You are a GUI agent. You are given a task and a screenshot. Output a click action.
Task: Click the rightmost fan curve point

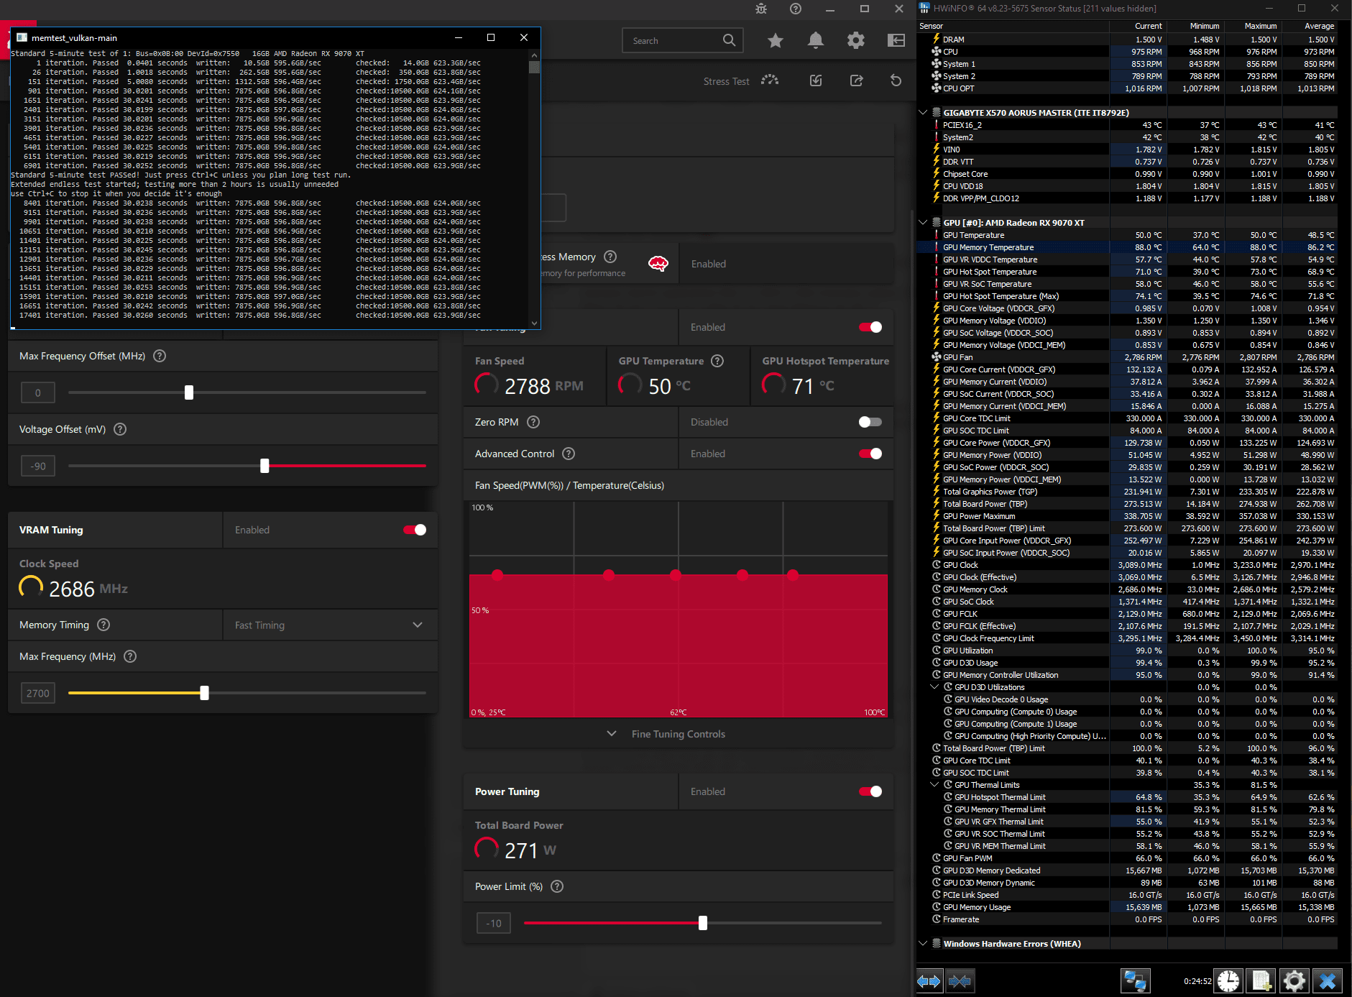pos(793,574)
